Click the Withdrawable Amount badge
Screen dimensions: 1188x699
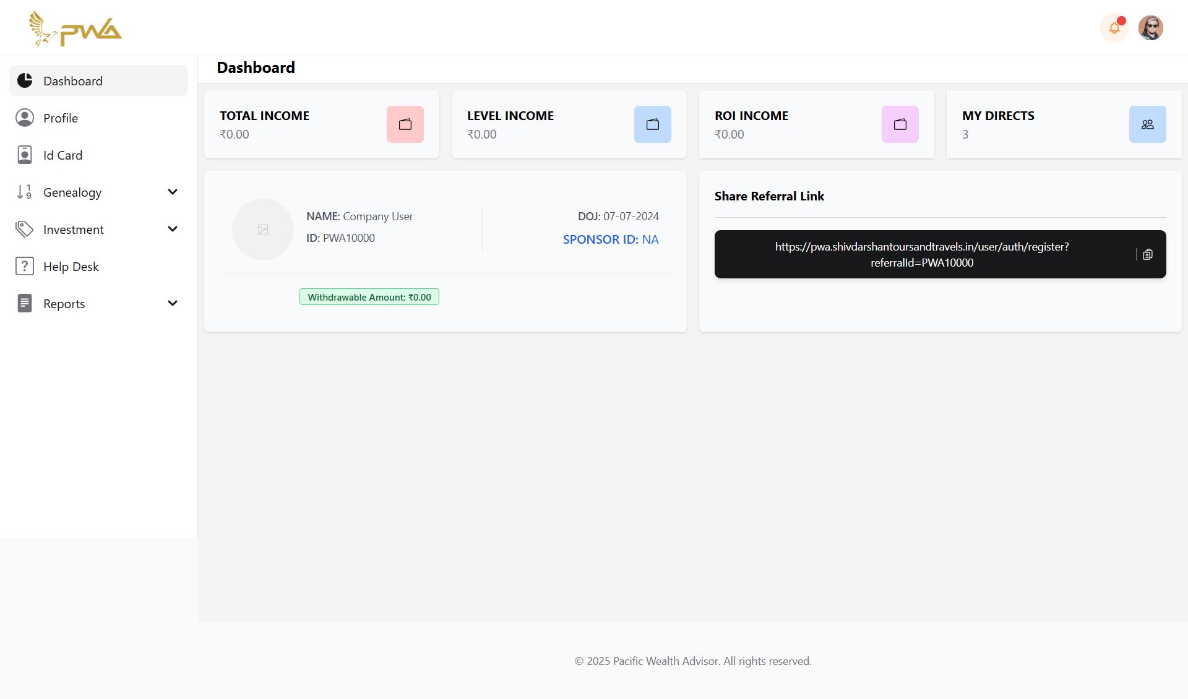(x=369, y=297)
